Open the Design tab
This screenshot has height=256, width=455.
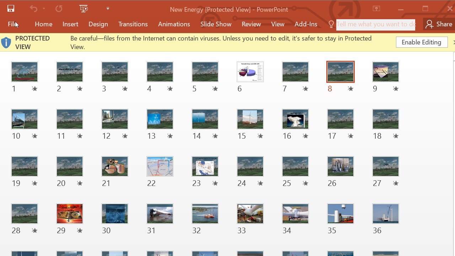click(98, 24)
